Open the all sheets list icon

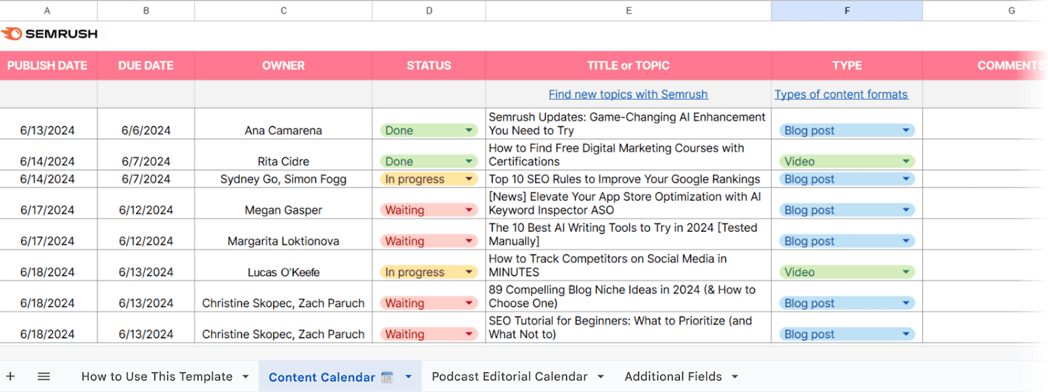(44, 376)
